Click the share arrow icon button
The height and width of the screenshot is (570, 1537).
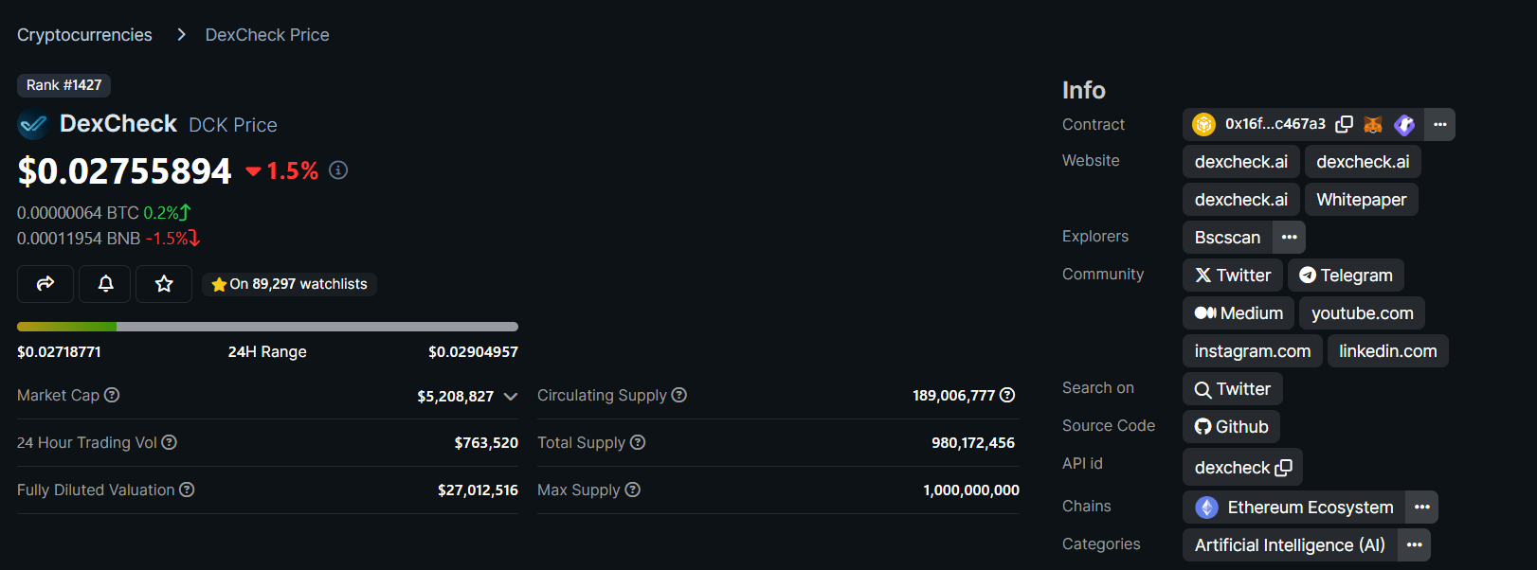tap(45, 283)
